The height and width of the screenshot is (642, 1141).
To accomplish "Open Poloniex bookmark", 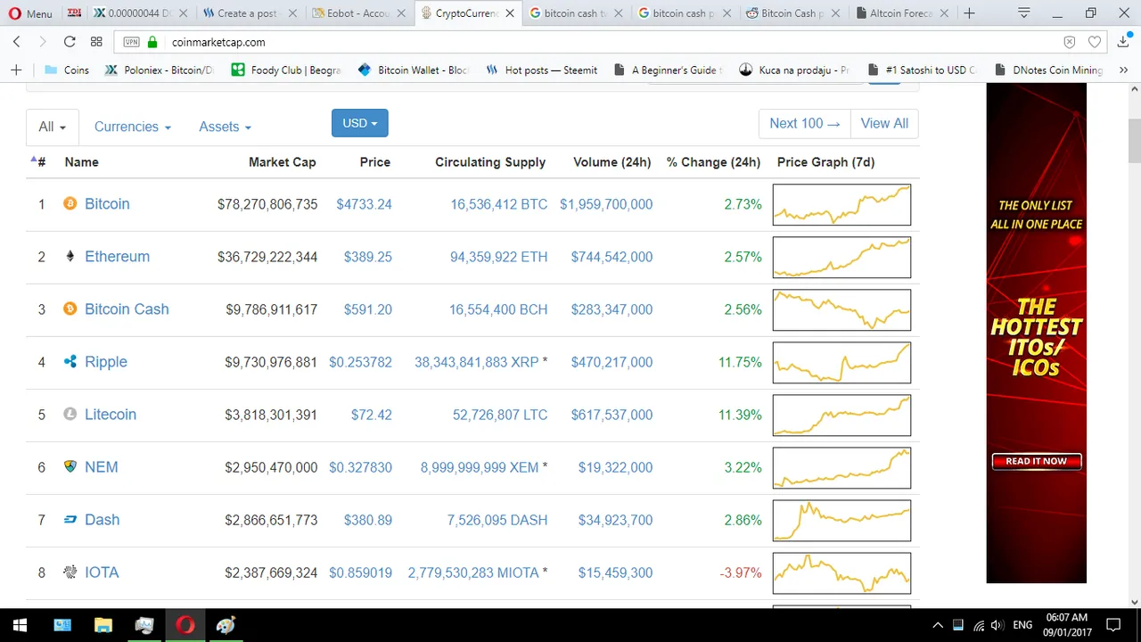I will (x=159, y=70).
